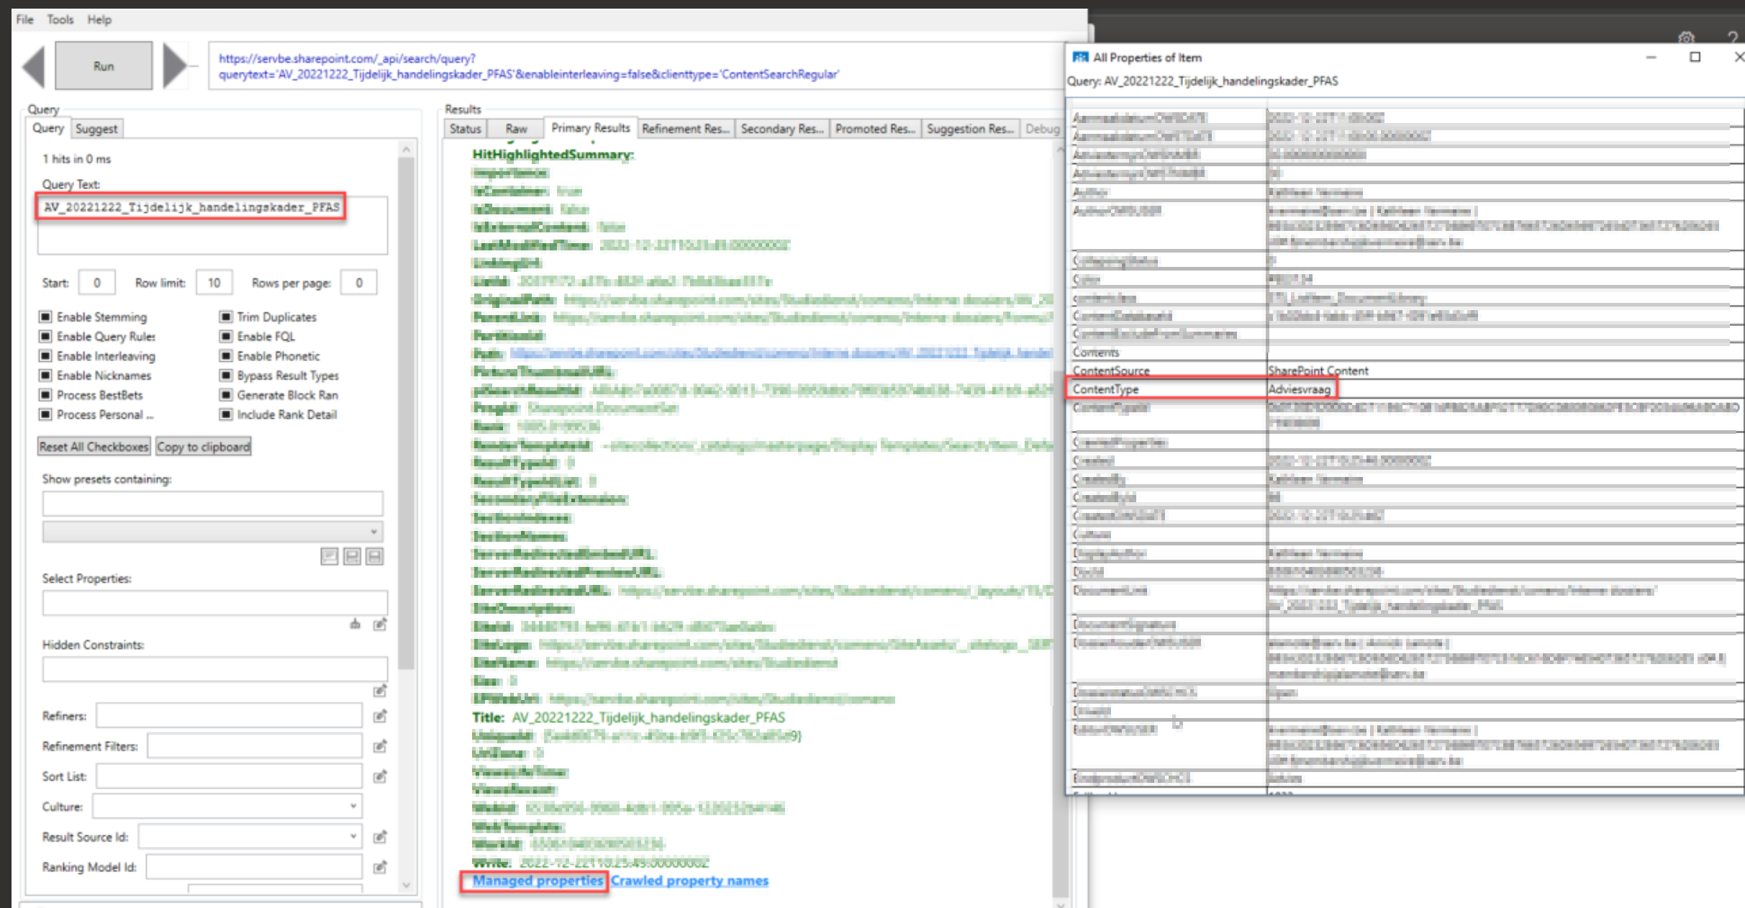Toggle Trim Duplicates checkbox
The height and width of the screenshot is (908, 1745).
226,317
